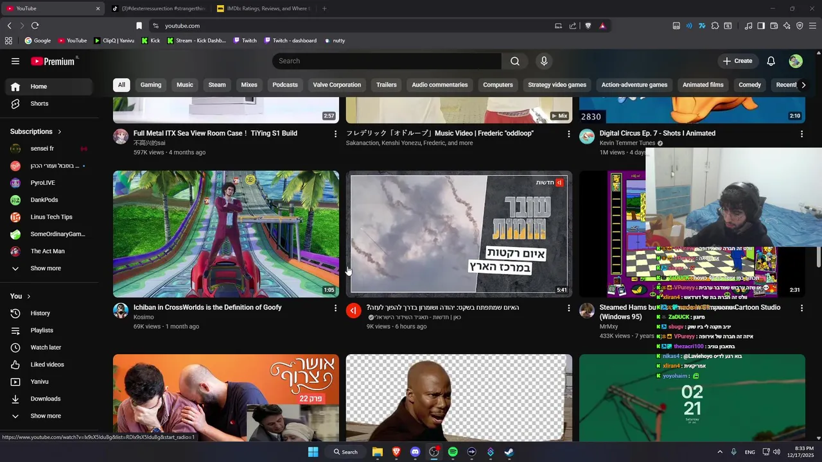Screen dimensions: 822x462
Task: Open Spotify from the taskbar
Action: click(453, 452)
